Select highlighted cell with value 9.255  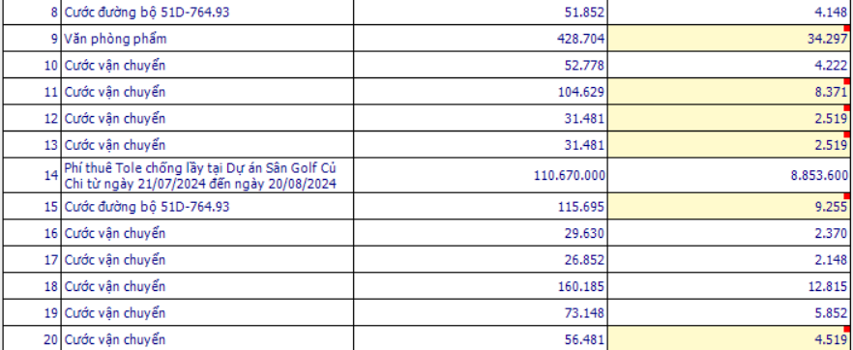click(x=730, y=207)
